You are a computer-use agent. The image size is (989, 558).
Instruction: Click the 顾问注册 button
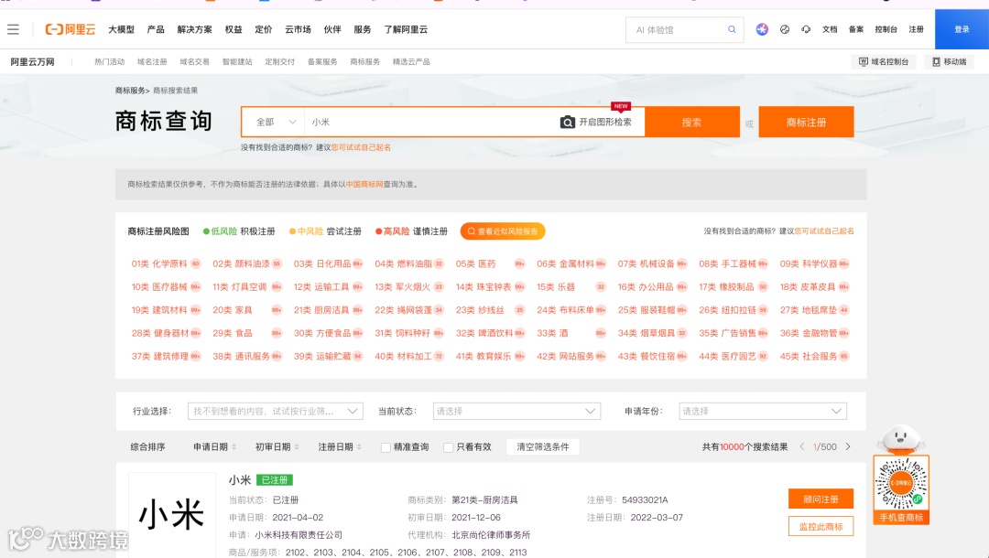point(821,499)
